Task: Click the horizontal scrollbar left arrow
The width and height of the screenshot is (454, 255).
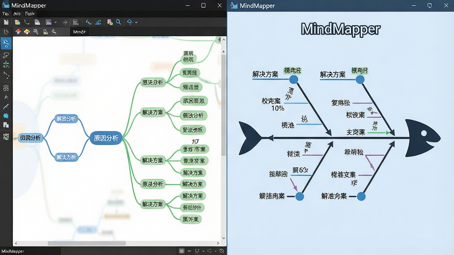Action: coord(16,243)
